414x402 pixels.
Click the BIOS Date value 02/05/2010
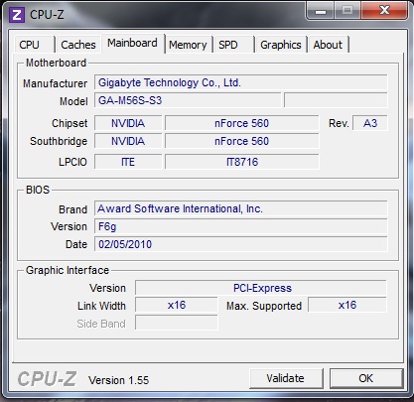(240, 244)
